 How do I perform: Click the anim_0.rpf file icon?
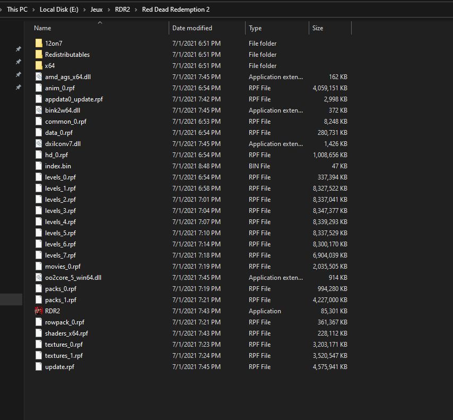(x=39, y=88)
